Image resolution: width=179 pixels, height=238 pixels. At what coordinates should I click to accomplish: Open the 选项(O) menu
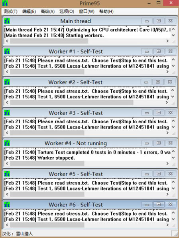pyautogui.click(x=67, y=11)
